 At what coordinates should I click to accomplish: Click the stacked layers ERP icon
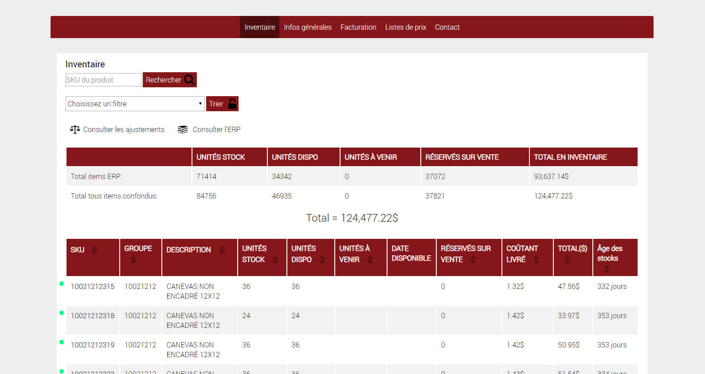tap(183, 129)
